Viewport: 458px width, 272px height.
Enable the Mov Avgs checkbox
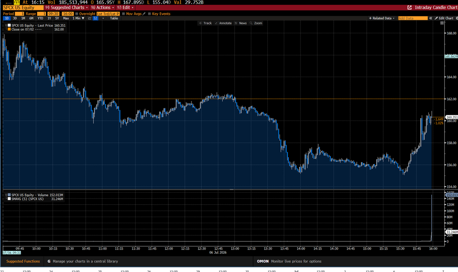coord(123,14)
